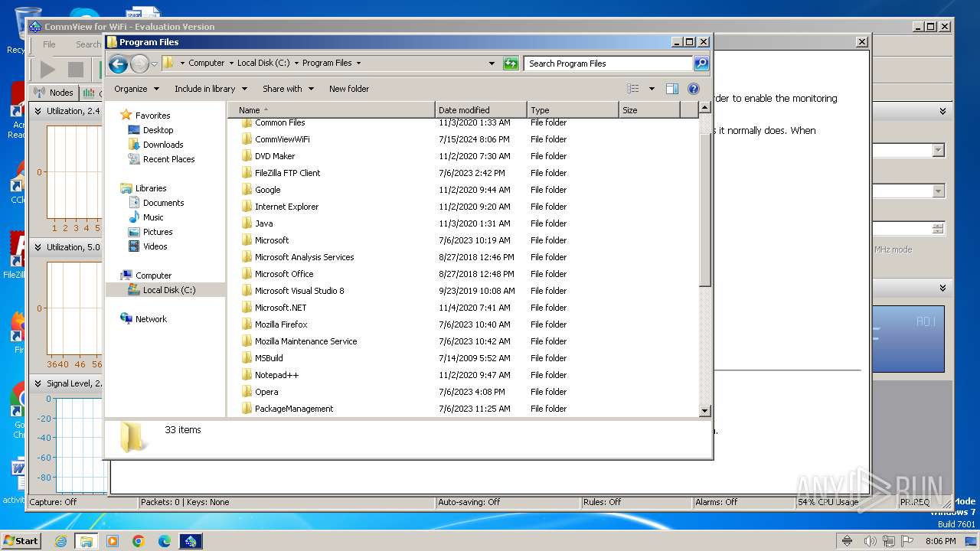Viewport: 980px width, 551px height.
Task: Select Network in navigation pane
Action: point(151,319)
